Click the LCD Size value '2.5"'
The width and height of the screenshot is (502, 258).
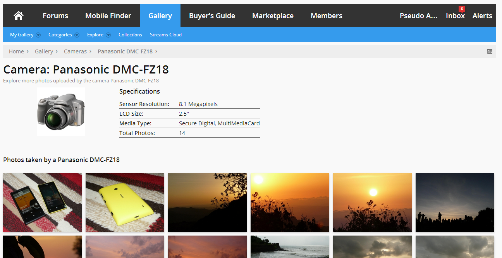tap(184, 114)
